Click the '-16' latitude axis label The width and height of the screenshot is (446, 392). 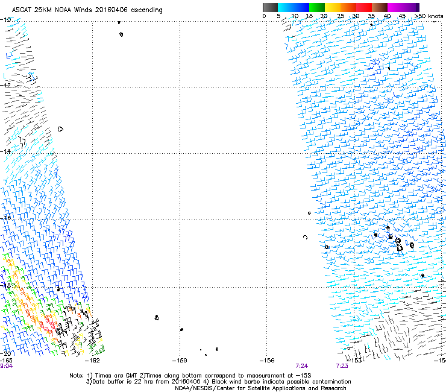[x=5, y=218]
